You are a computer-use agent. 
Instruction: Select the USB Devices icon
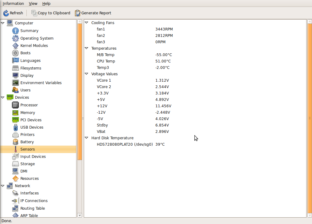click(15, 127)
